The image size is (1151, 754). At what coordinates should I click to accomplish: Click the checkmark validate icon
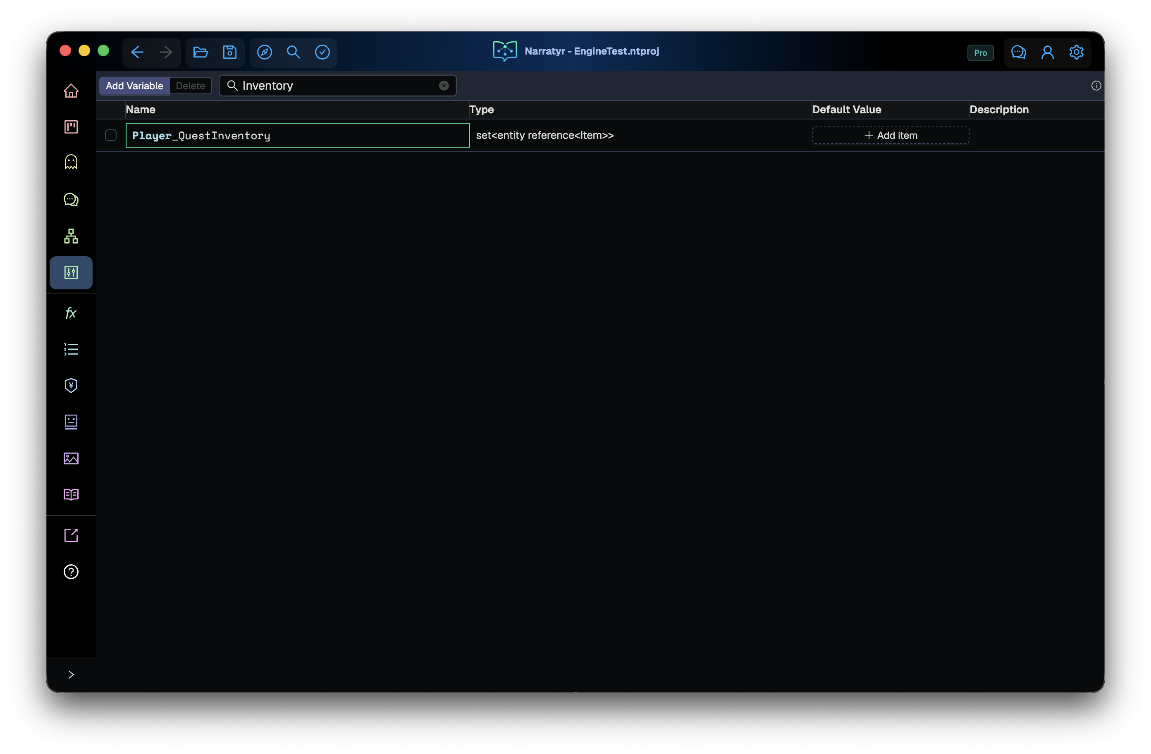pos(322,52)
